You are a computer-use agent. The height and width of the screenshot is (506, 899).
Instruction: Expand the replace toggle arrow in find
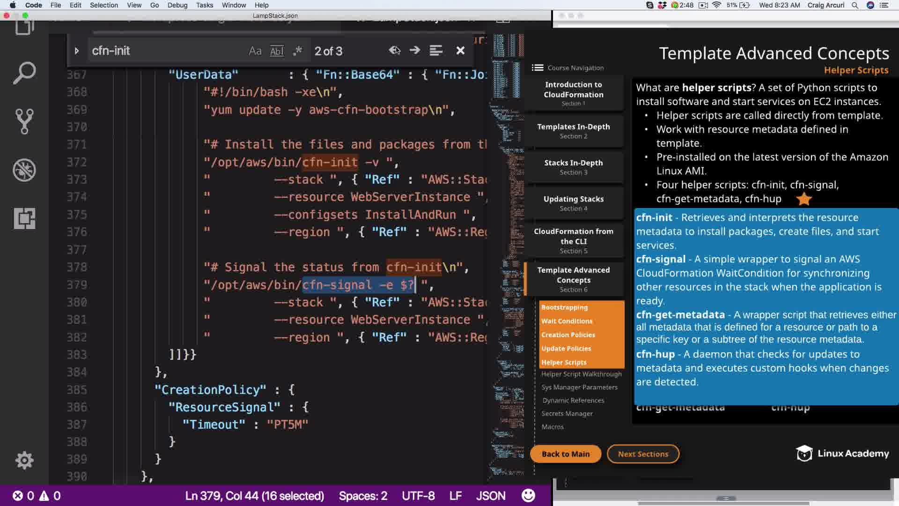[x=77, y=51]
